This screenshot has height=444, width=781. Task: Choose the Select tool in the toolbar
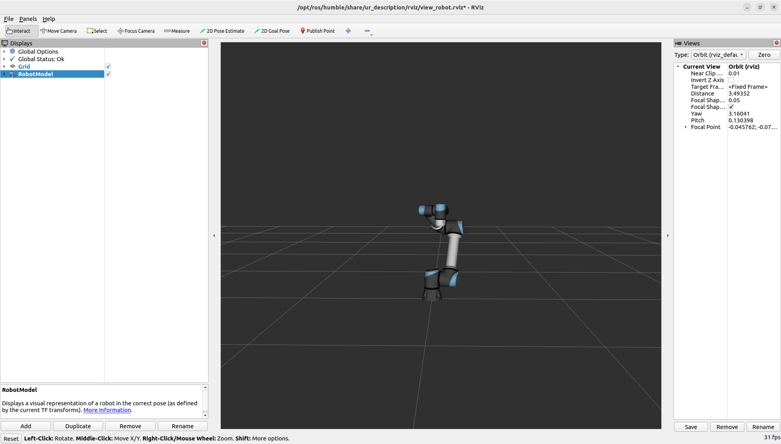click(x=97, y=31)
